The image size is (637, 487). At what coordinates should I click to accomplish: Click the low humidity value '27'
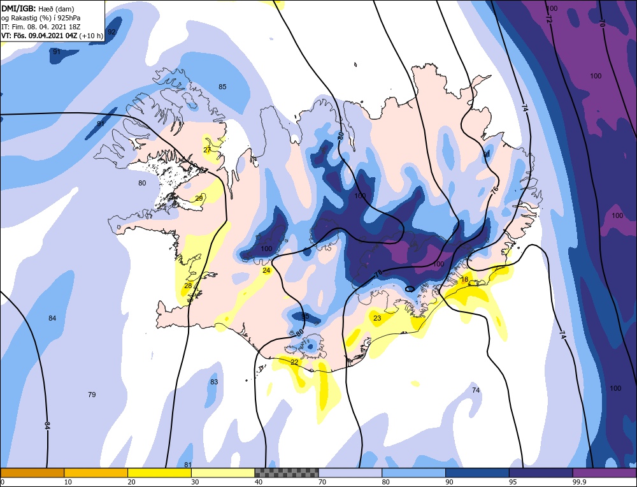coord(207,150)
